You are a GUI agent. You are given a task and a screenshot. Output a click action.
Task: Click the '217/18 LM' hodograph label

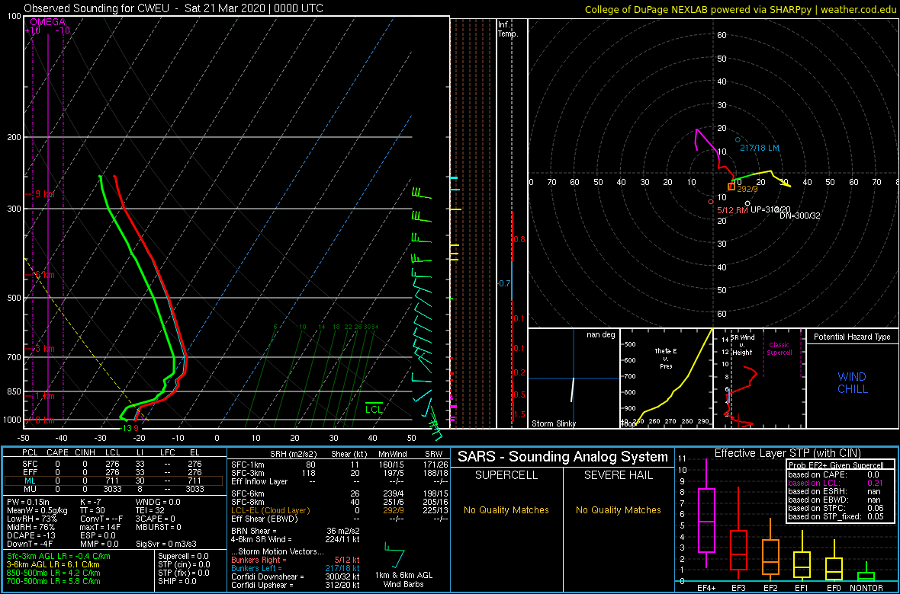tap(761, 148)
